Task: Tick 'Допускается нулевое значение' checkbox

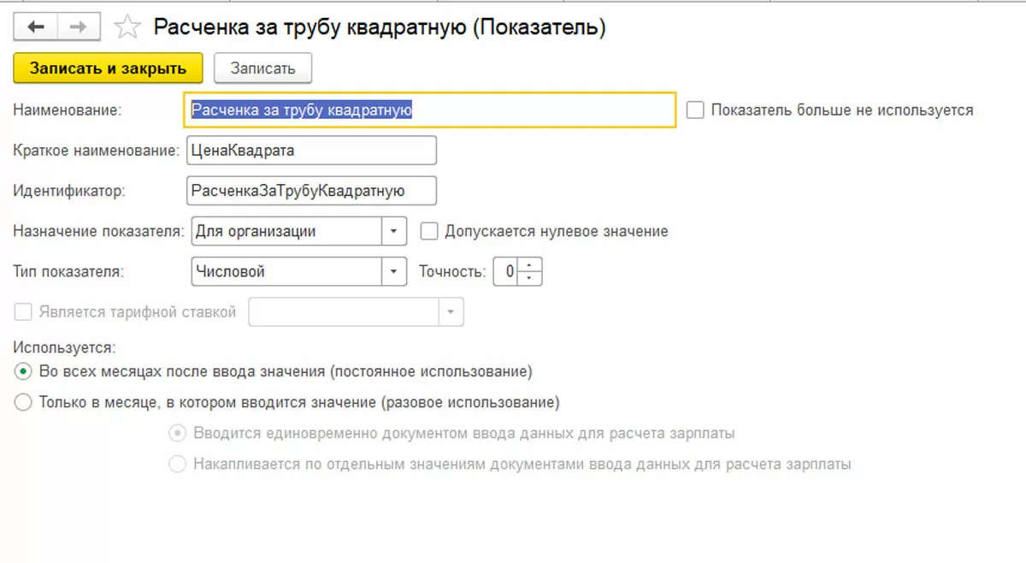Action: (429, 231)
